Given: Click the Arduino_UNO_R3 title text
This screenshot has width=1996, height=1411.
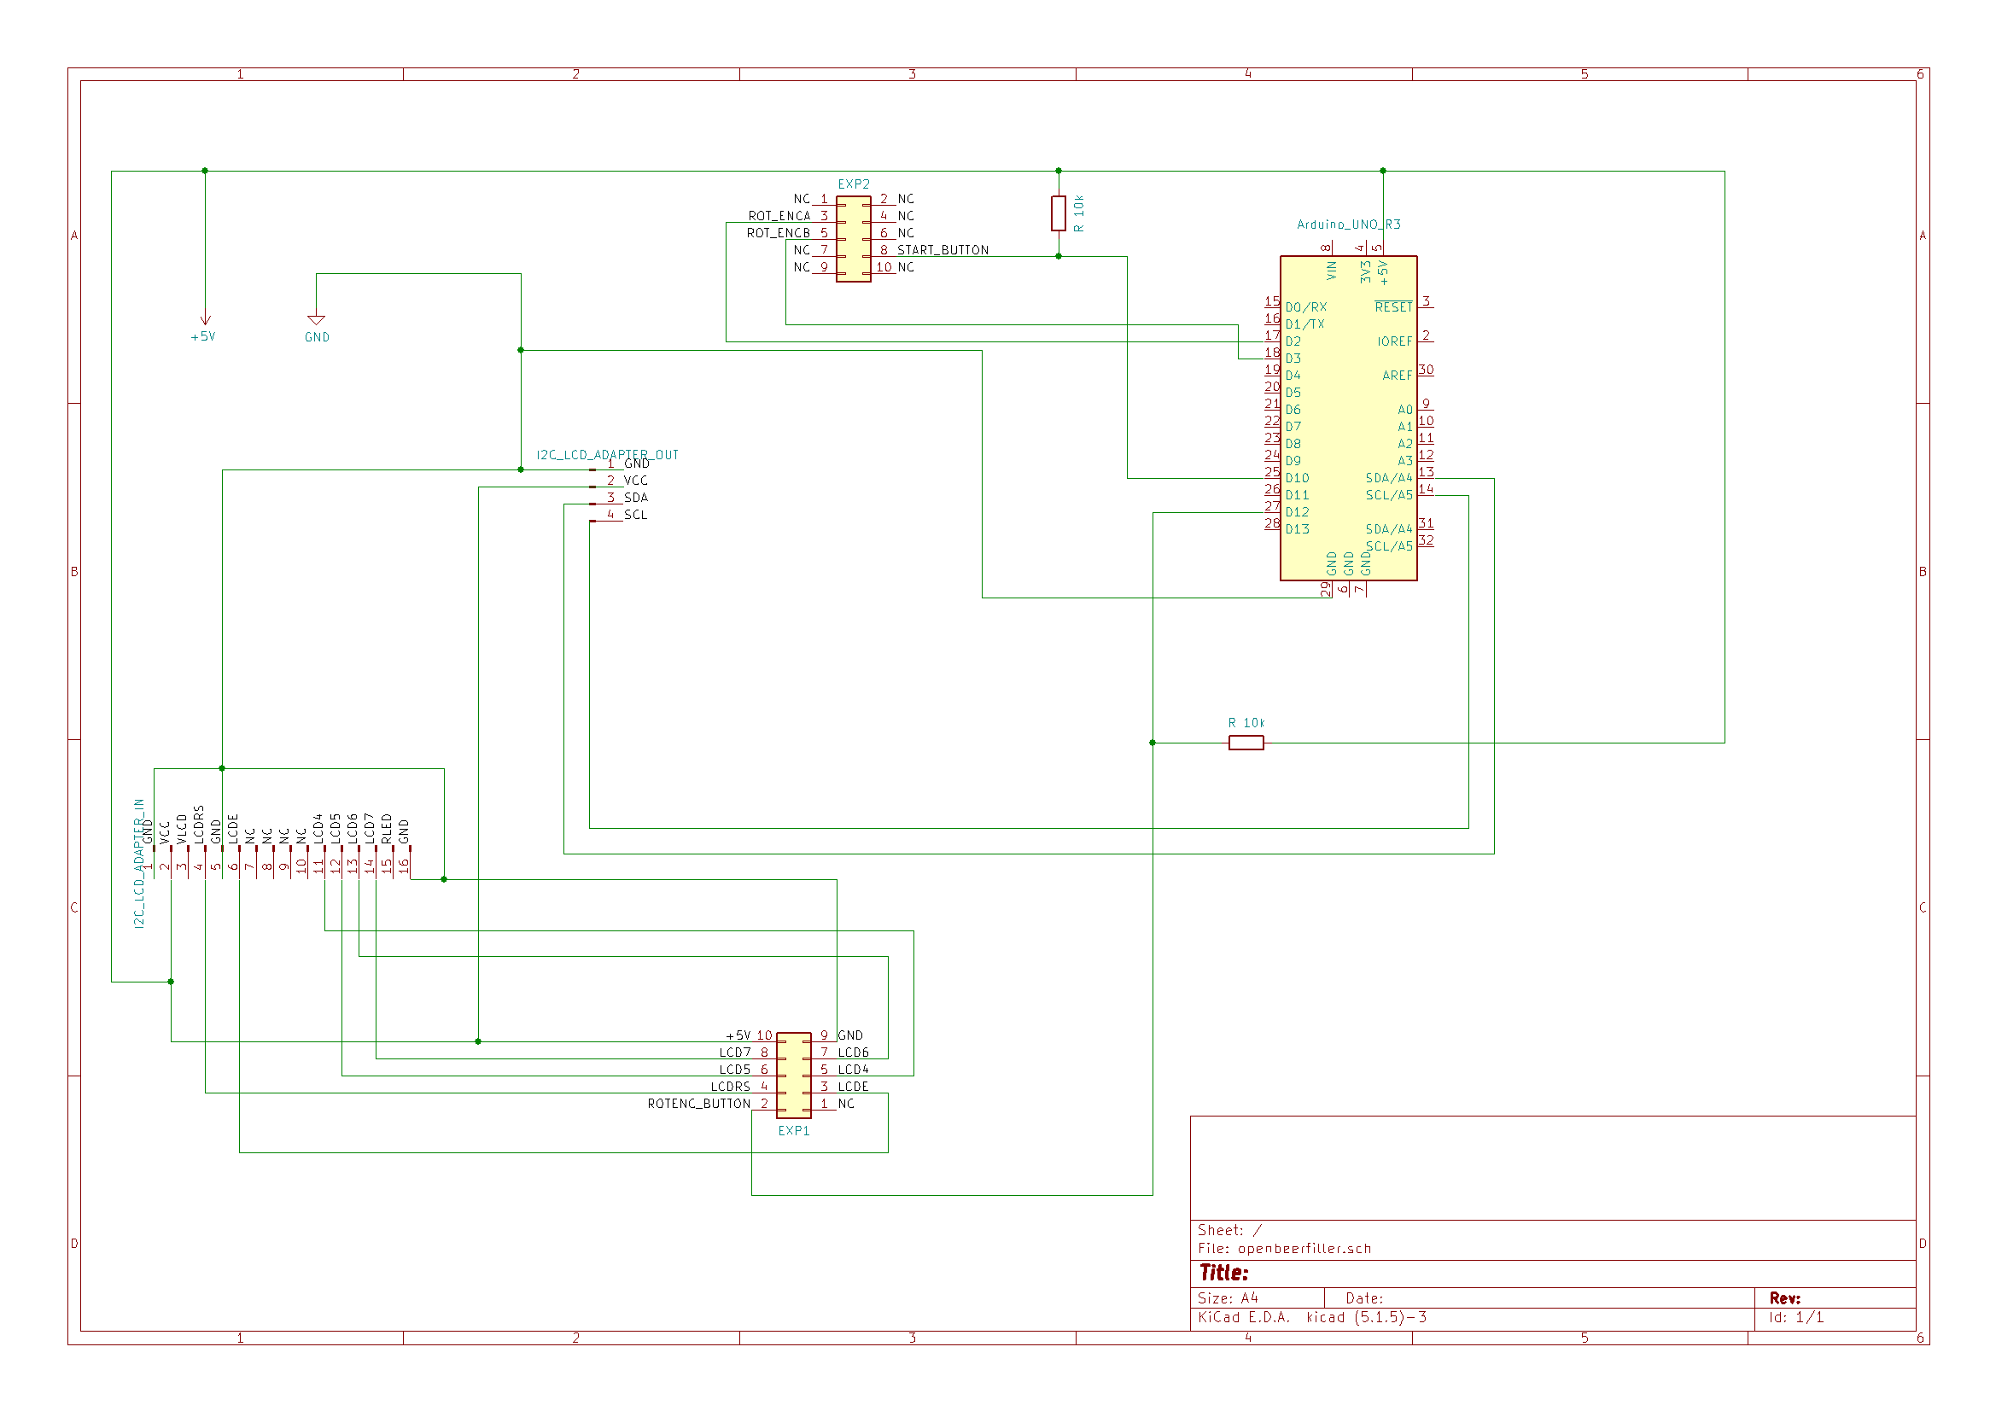Looking at the screenshot, I should coord(1348,224).
